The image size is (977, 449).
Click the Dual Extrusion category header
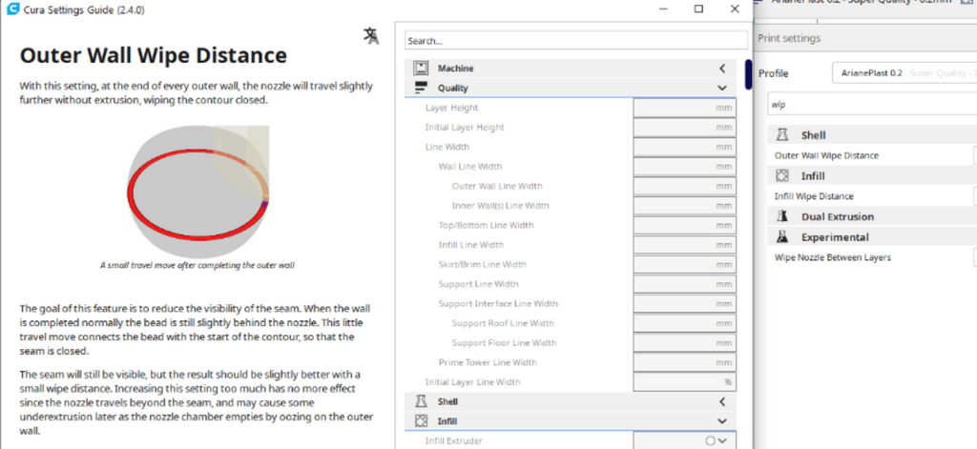tap(872, 216)
